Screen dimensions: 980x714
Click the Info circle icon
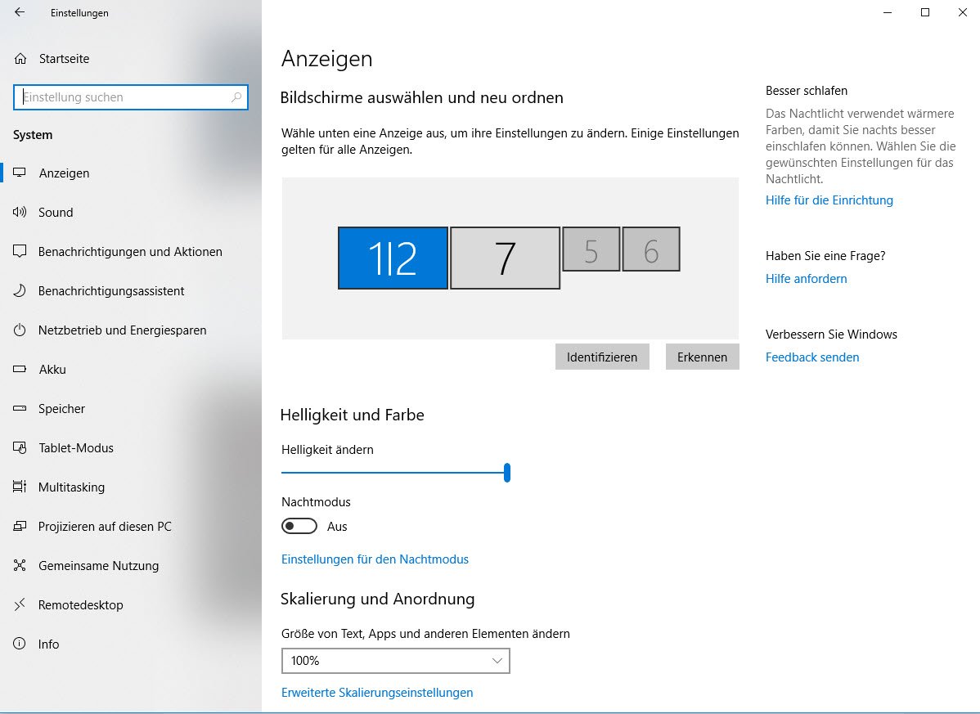click(20, 644)
